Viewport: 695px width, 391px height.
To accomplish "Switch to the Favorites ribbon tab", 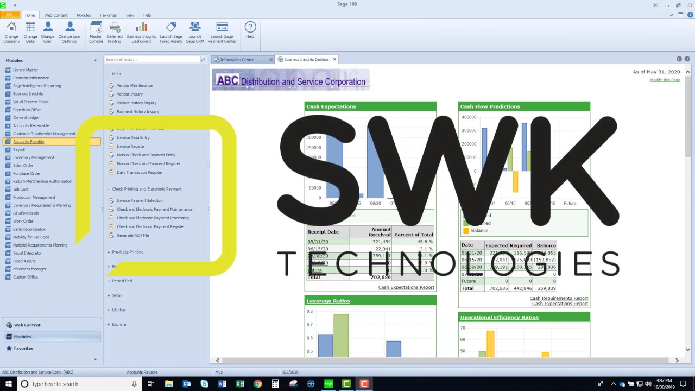I will click(x=108, y=15).
